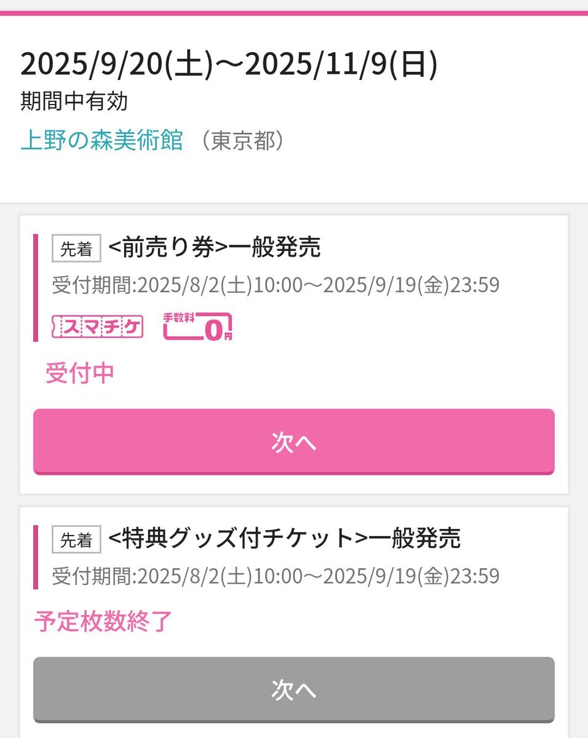Click the 期間中有効 validity text

pos(74,101)
